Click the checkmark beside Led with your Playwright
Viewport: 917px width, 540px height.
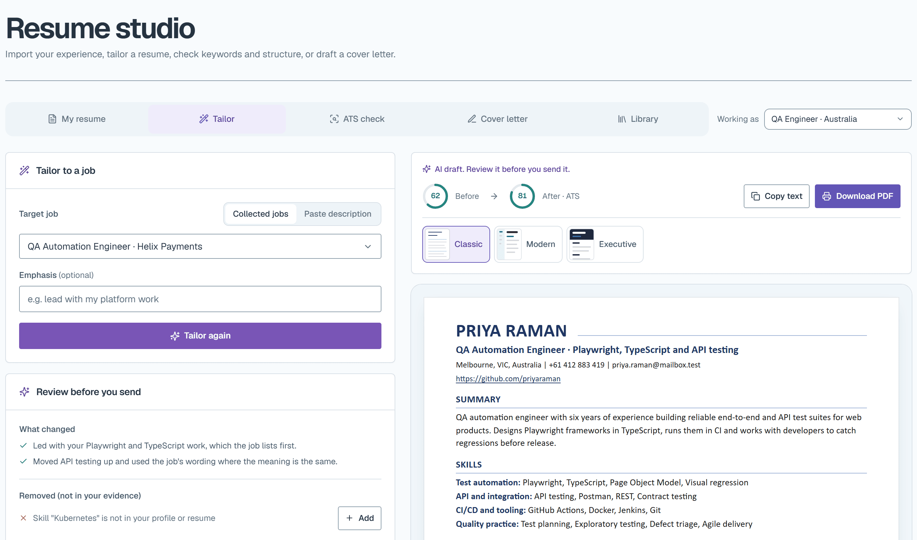coord(23,445)
